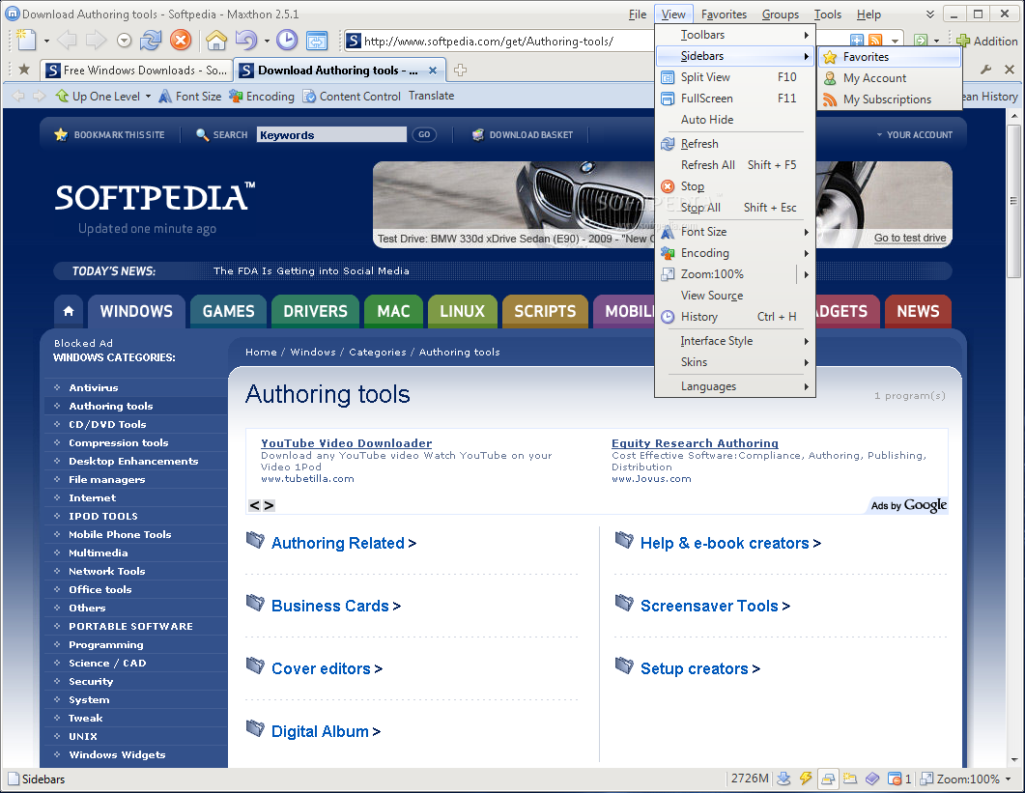Click the purple book icon in status bar
1025x793 pixels.
(872, 778)
